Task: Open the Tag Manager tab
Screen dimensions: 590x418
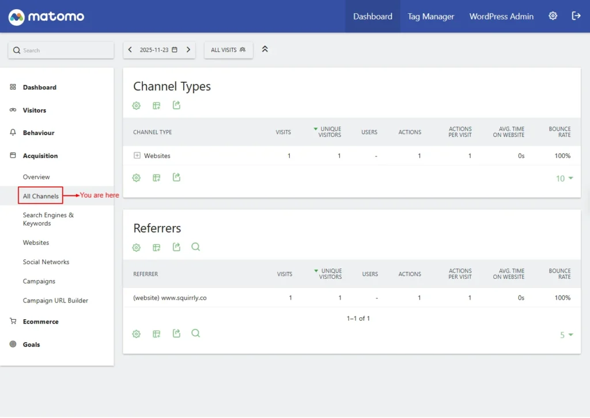Action: pyautogui.click(x=431, y=16)
